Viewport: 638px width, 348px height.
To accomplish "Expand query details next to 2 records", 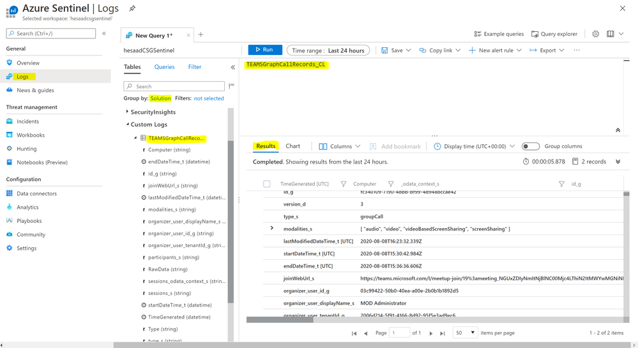I will (x=618, y=162).
